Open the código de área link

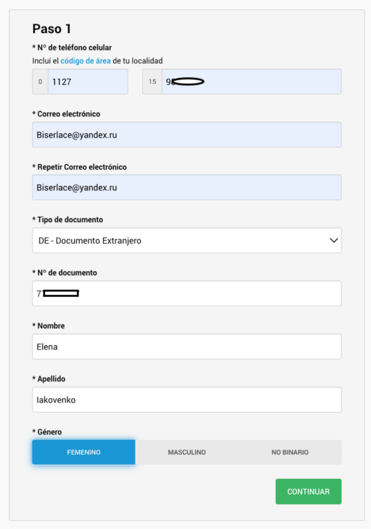[x=85, y=61]
